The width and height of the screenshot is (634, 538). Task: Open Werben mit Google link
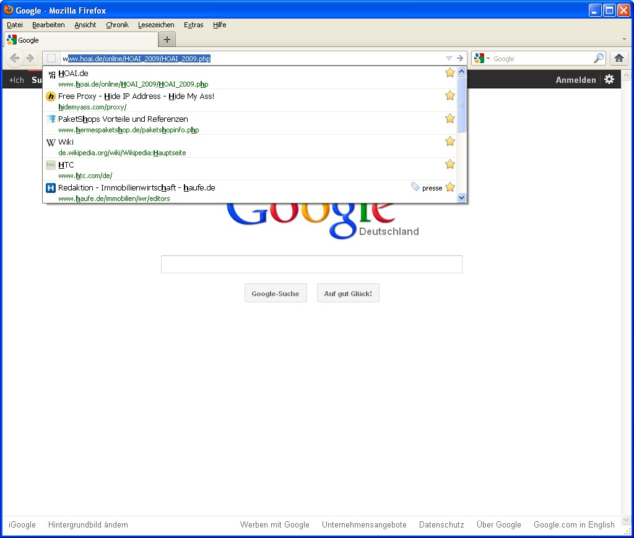click(x=274, y=524)
